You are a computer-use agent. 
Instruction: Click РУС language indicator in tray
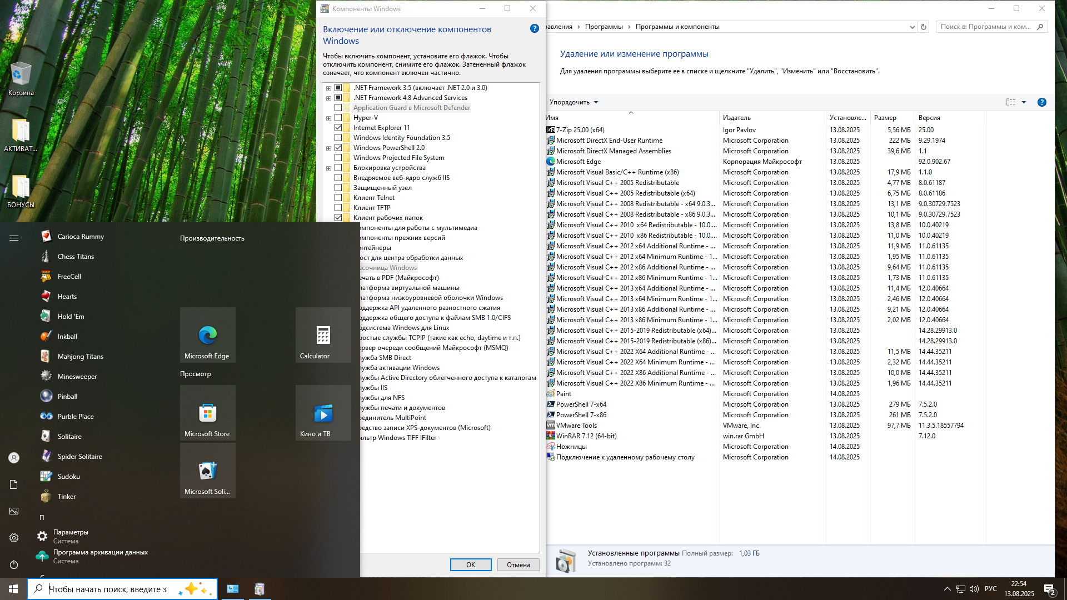tap(991, 589)
